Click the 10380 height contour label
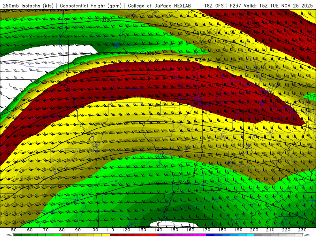The width and height of the screenshot is (316, 237). pyautogui.click(x=150, y=53)
